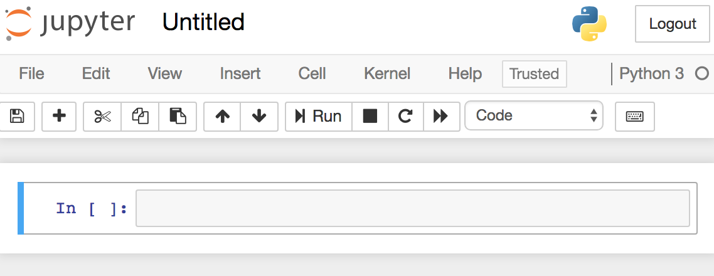Image resolution: width=714 pixels, height=276 pixels.
Task: Click into the empty code cell input
Action: click(x=413, y=208)
